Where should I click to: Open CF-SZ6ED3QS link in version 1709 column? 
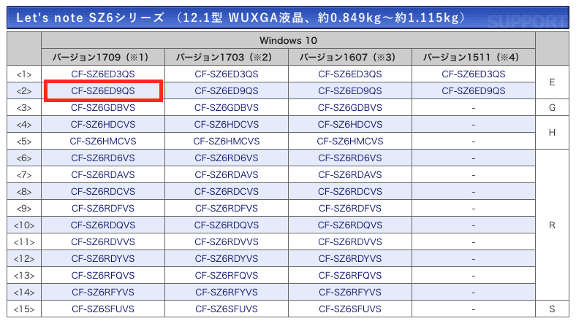[x=103, y=74]
